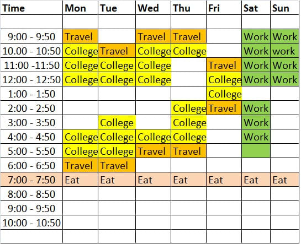Select Monday 6:00 Travel cell
This screenshot has width=301, height=244.
(x=80, y=165)
